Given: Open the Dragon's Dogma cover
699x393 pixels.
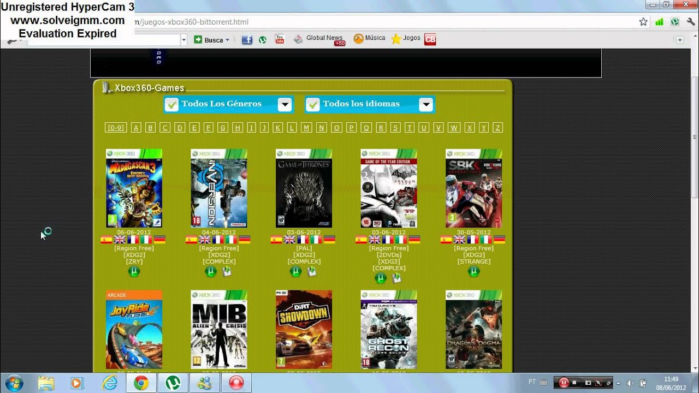Looking at the screenshot, I should tap(473, 330).
